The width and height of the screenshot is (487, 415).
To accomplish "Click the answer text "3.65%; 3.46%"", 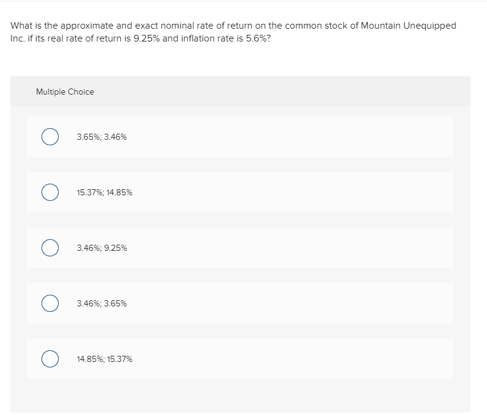I will 102,137.
